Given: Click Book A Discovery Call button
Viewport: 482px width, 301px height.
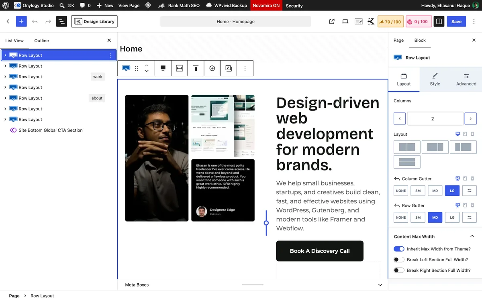Looking at the screenshot, I should coord(320,251).
